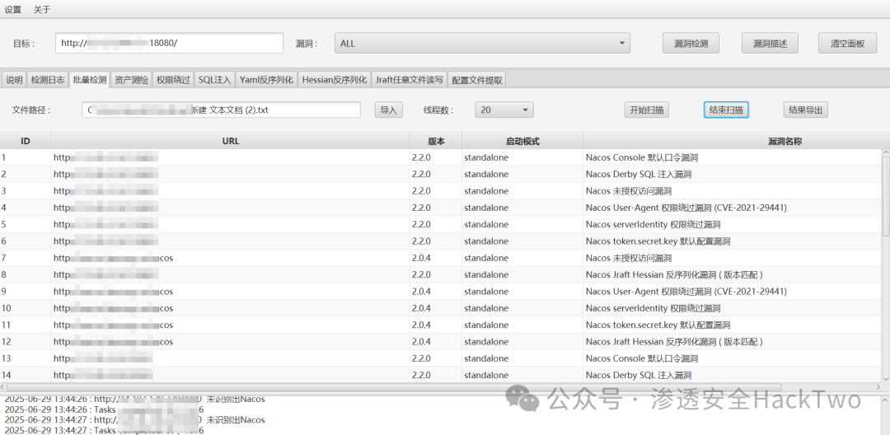Sort by the ID column header
Image resolution: width=890 pixels, height=435 pixels.
26,141
